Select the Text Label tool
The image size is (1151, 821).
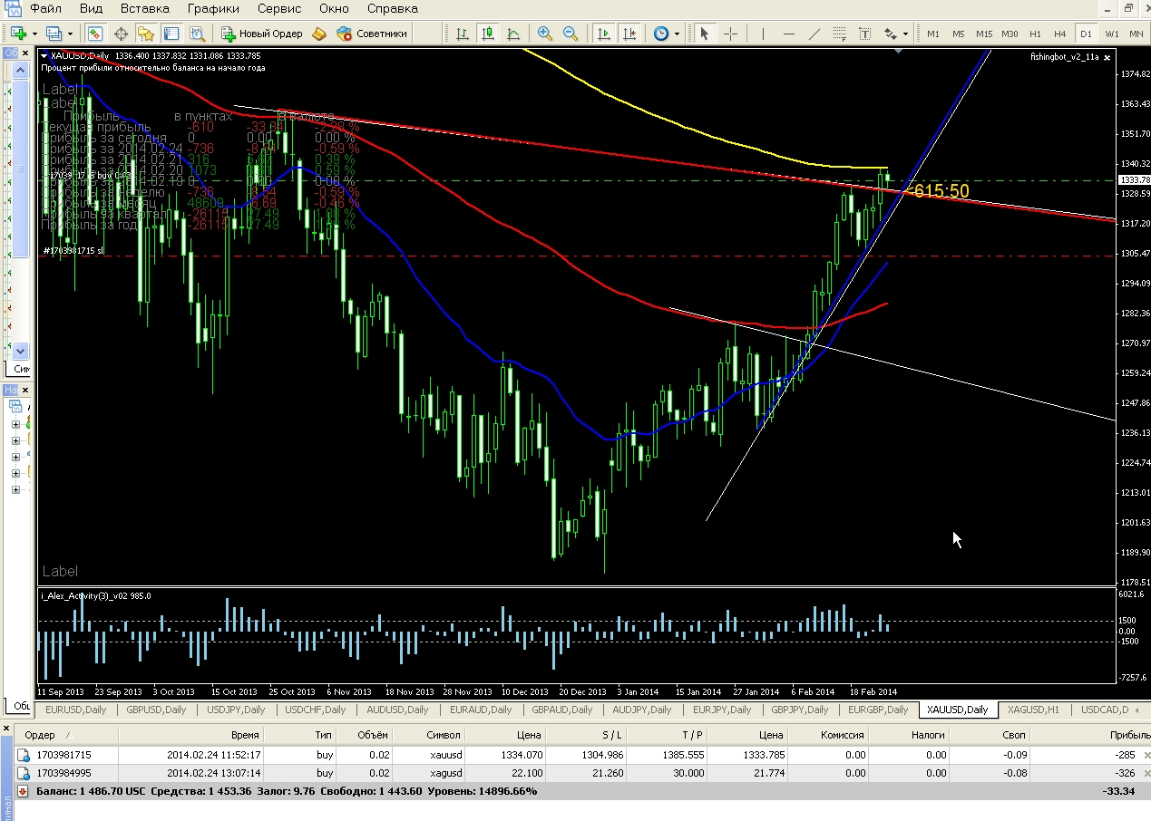865,34
